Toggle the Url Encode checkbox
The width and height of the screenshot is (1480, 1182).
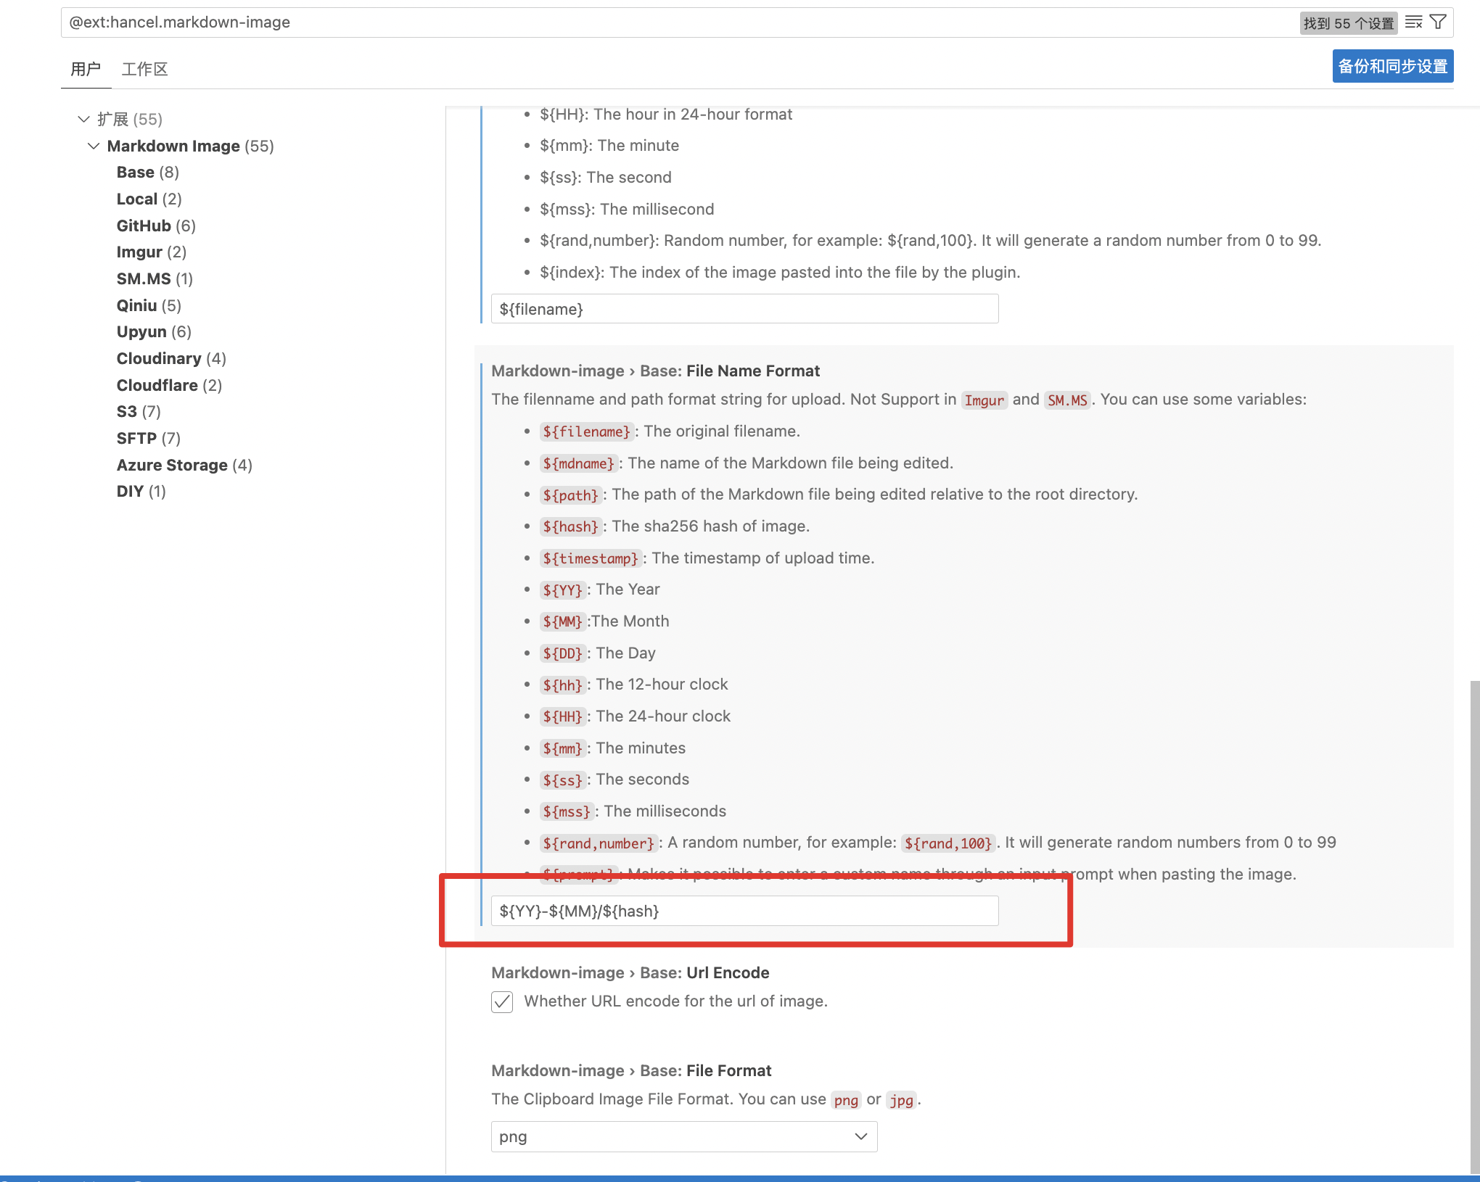click(502, 1001)
